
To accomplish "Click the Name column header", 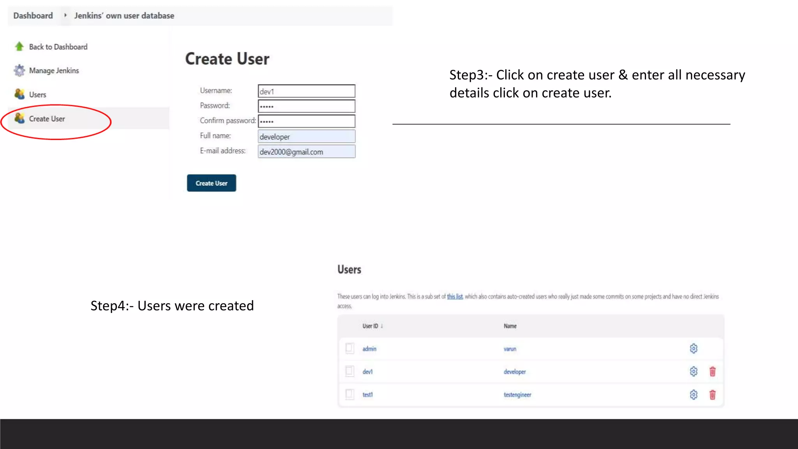I will tap(510, 326).
